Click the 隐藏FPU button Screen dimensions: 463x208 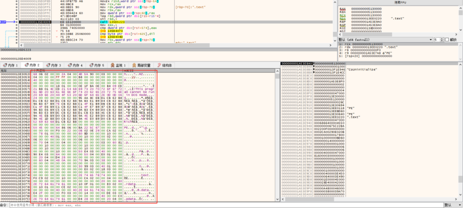pos(400,2)
